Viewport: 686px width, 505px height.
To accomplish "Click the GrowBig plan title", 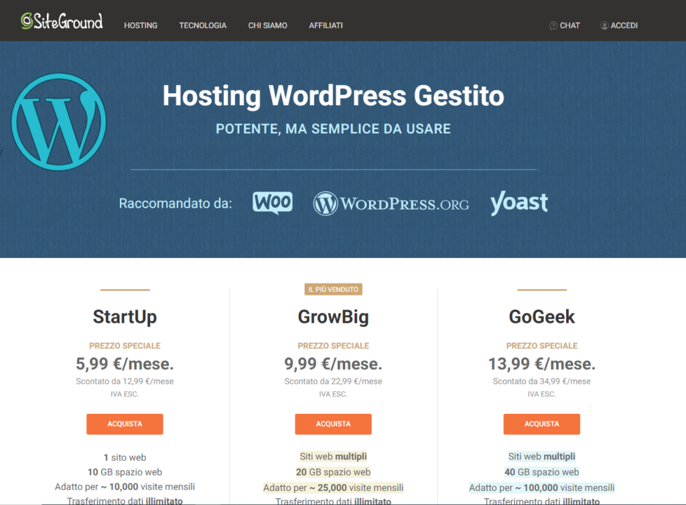I will [334, 317].
